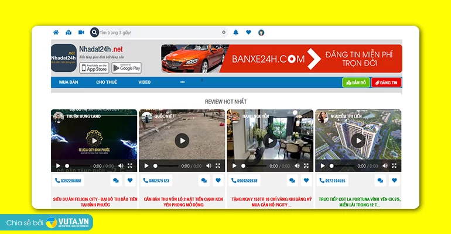Open the 'SIÊU DỰ ÁN FELICIA CITY' listing title
The height and width of the screenshot is (234, 451).
coord(95,202)
